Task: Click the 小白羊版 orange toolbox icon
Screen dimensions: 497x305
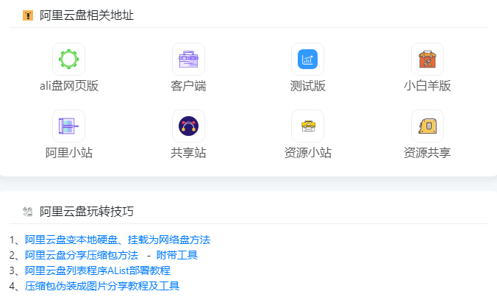Action: click(x=428, y=60)
